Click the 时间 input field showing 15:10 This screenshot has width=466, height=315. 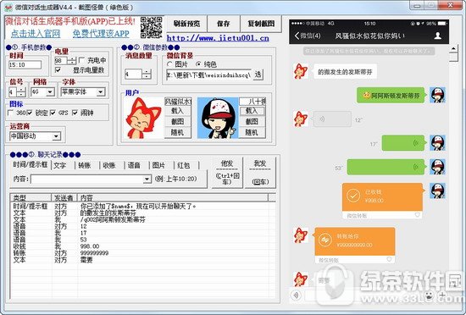pos(25,64)
